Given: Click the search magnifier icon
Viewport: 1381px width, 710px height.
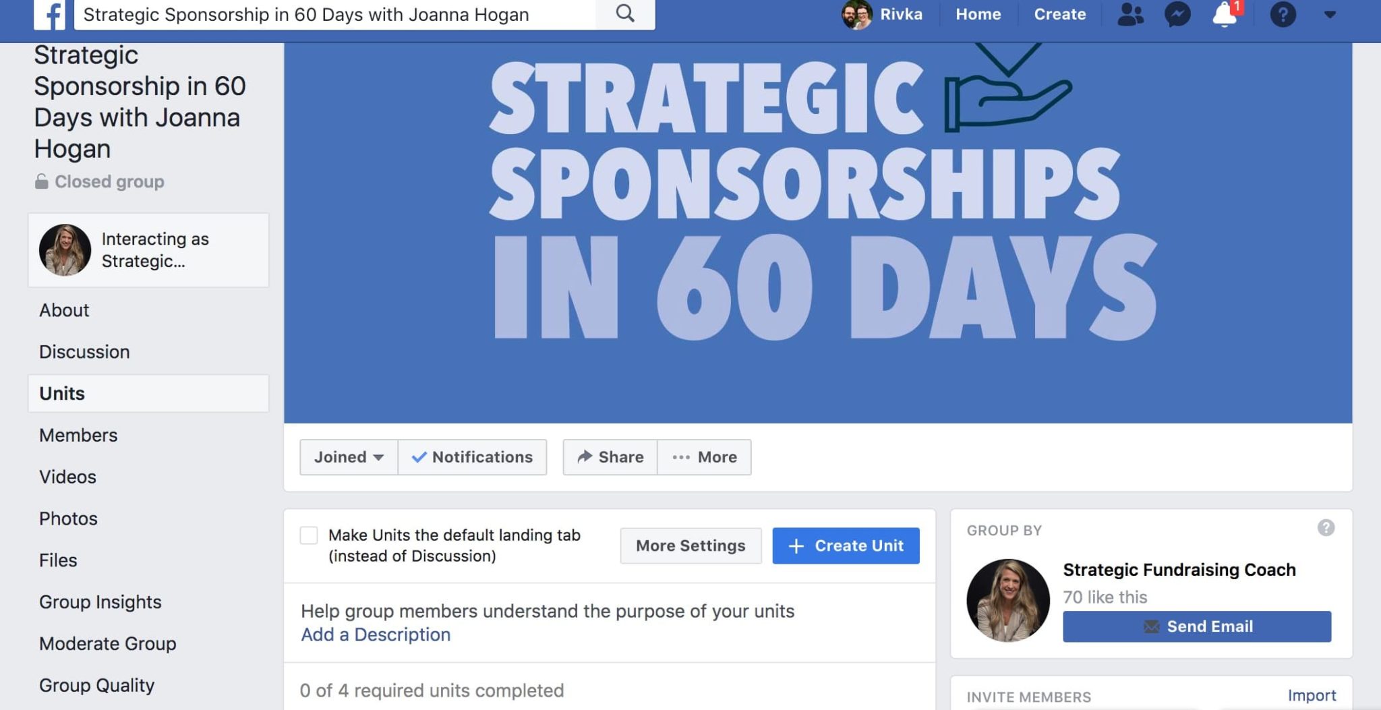Looking at the screenshot, I should point(625,13).
